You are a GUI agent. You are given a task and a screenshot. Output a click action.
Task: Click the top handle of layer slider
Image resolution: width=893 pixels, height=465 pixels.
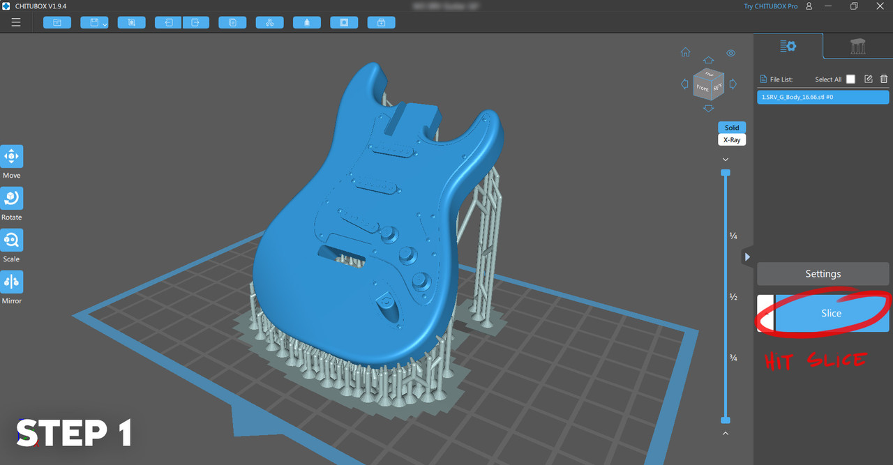[x=726, y=172]
